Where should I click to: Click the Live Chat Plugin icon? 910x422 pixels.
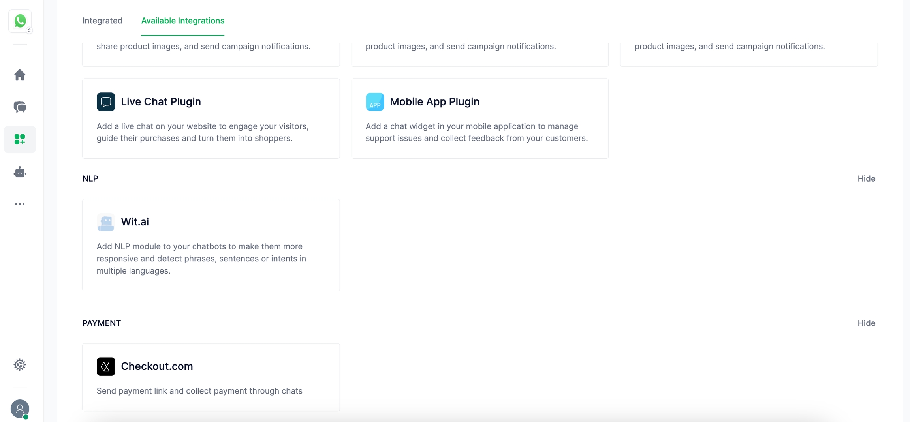[106, 102]
